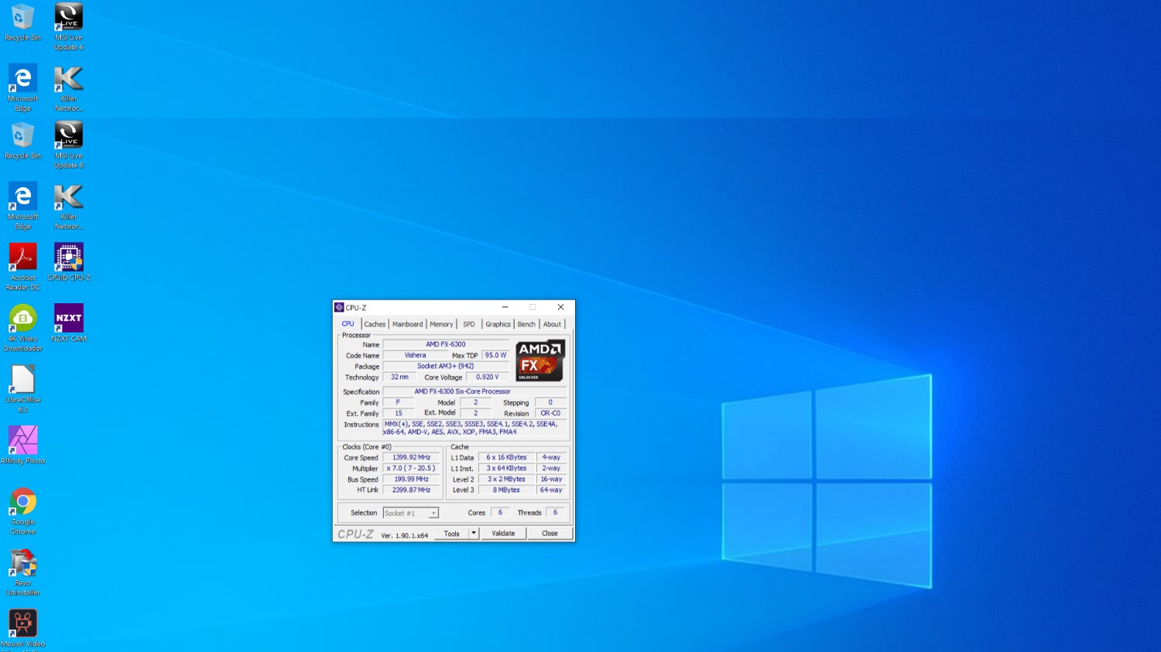Click the L1 Inst. 2-way associativity value
Screen dimensions: 1161x652
(x=551, y=468)
